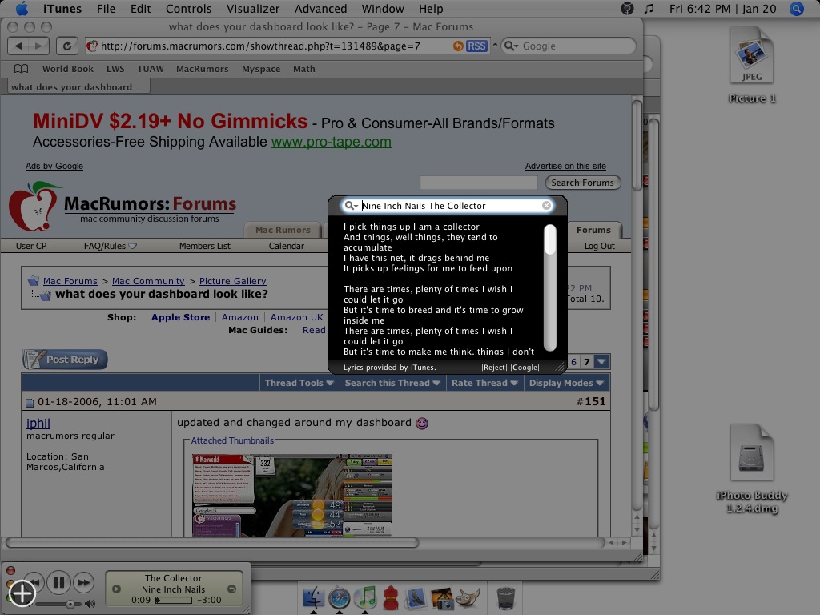Click the Search Forums button

pos(583,183)
